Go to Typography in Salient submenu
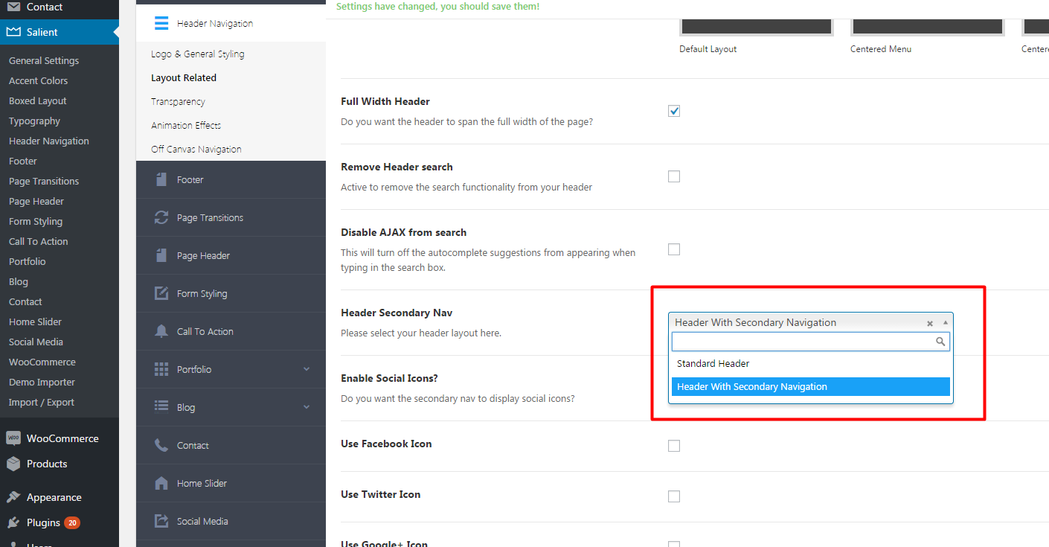The height and width of the screenshot is (547, 1049). pos(34,121)
